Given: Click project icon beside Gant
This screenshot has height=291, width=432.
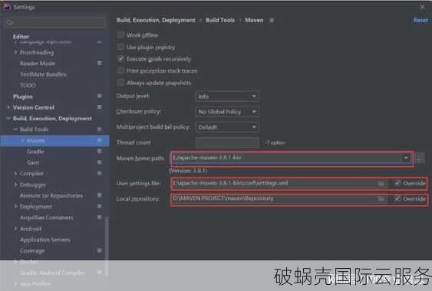Looking at the screenshot, I should (x=100, y=162).
